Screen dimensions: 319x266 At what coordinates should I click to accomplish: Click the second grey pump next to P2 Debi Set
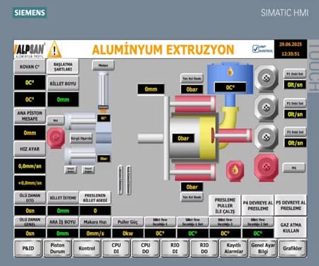267,108
